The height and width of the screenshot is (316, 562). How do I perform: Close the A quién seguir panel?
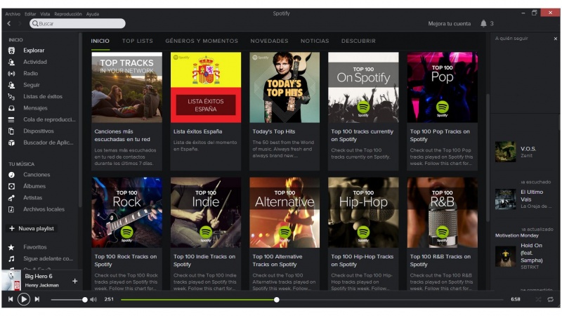(x=556, y=39)
